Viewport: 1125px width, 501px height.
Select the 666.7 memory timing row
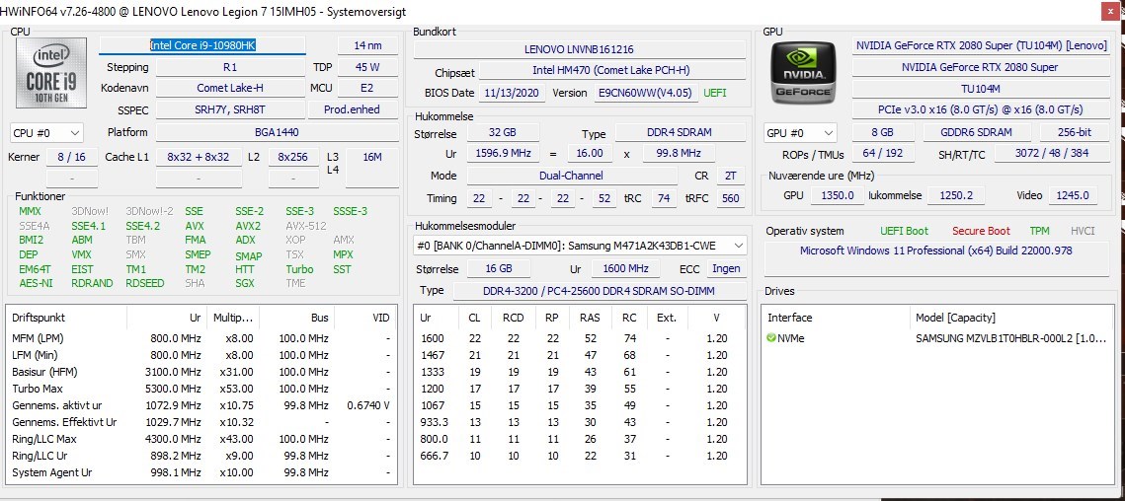[x=581, y=456]
